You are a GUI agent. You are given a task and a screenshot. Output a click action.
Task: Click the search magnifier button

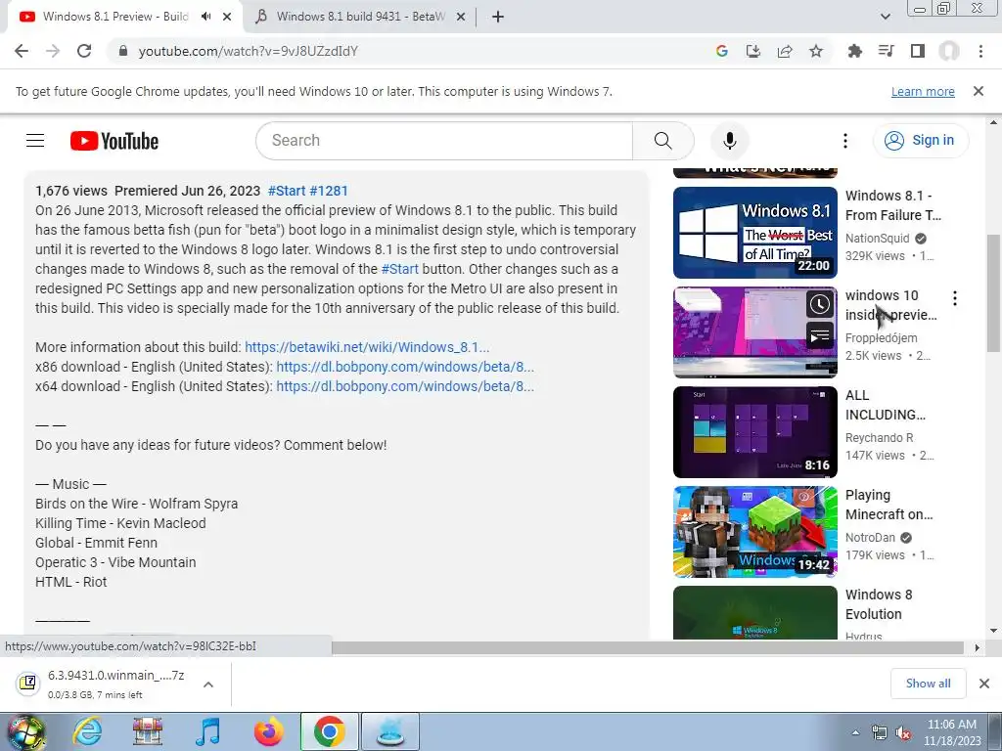coord(663,141)
